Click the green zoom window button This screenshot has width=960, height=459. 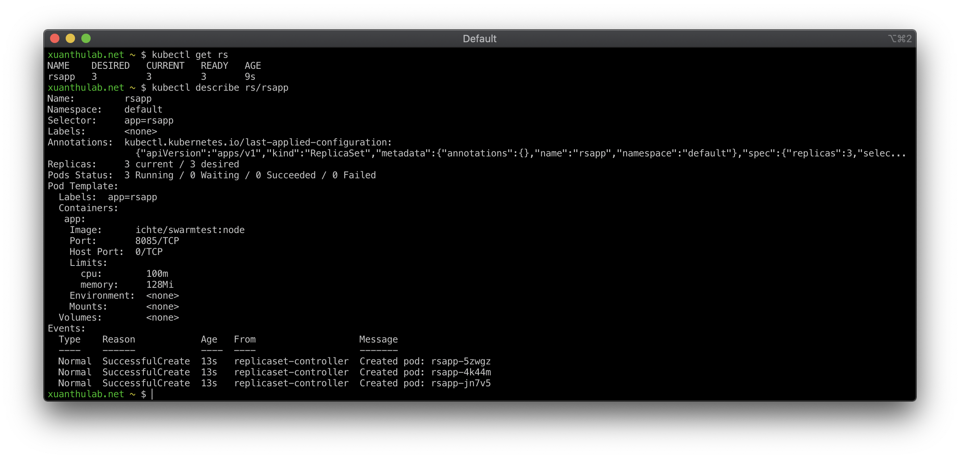click(x=86, y=38)
